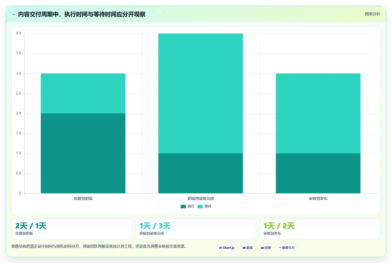Click the 初稿到审核完成 x-axis label
Viewport: 392px width, 263px height.
click(x=201, y=198)
